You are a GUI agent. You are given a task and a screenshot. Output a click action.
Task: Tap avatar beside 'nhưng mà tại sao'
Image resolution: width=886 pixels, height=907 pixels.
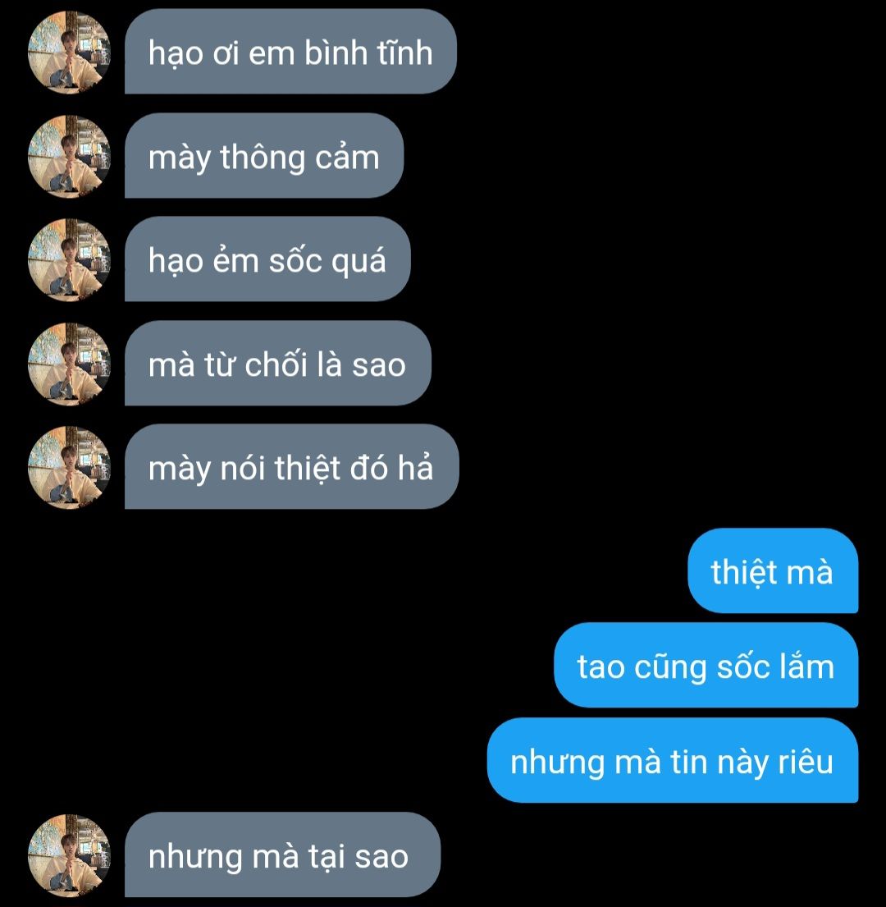tap(70, 855)
